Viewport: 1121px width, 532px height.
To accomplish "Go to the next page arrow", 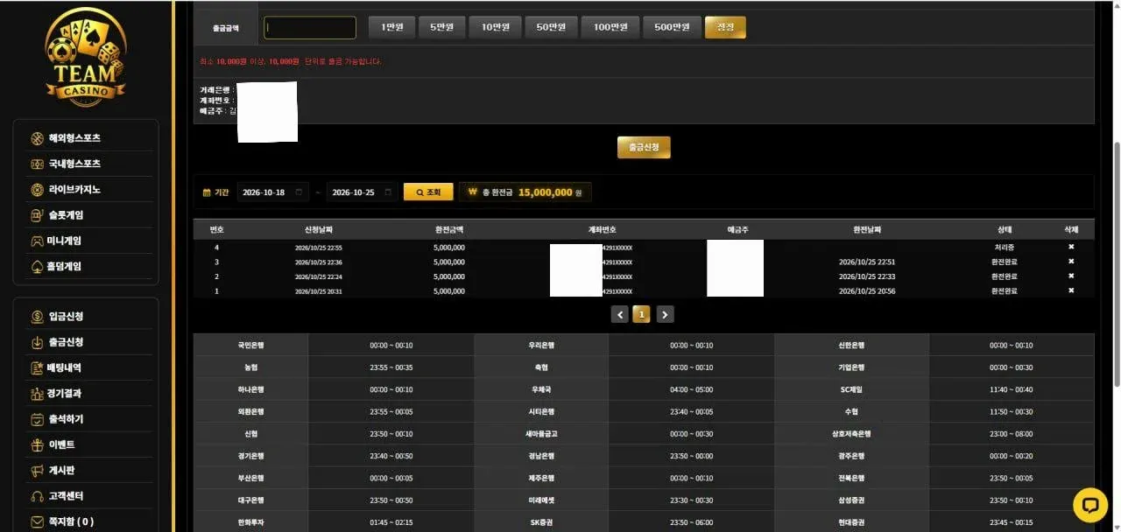I will [665, 314].
